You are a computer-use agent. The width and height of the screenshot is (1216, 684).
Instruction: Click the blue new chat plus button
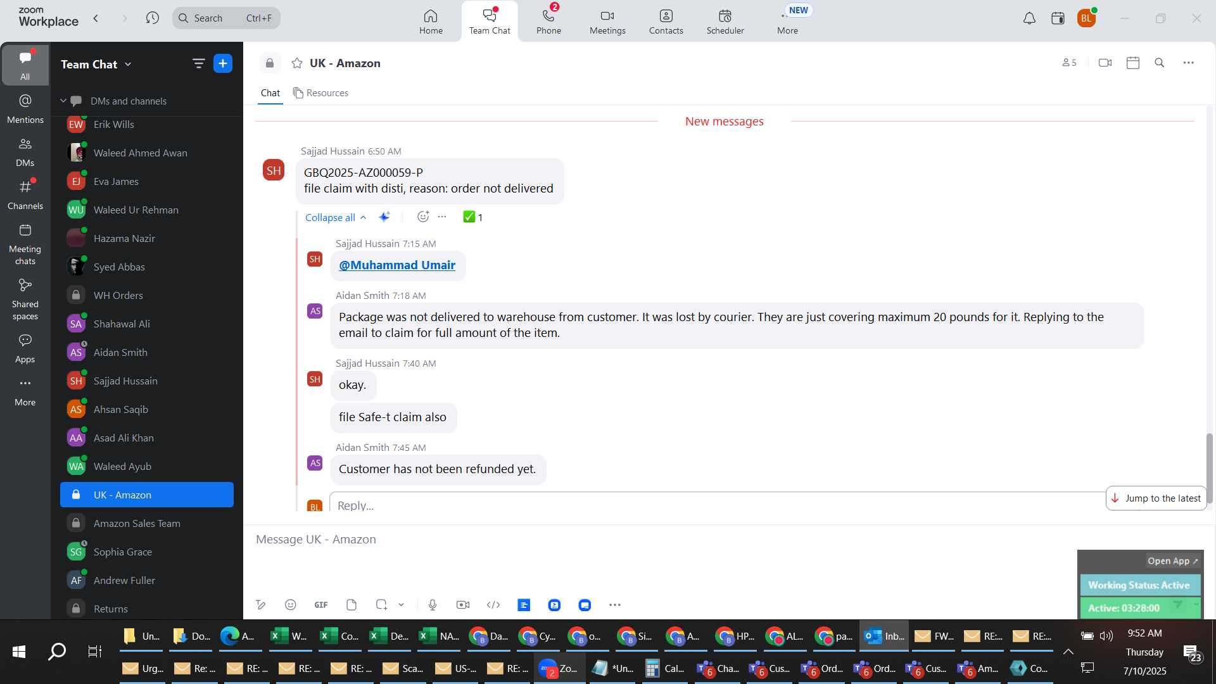point(223,63)
